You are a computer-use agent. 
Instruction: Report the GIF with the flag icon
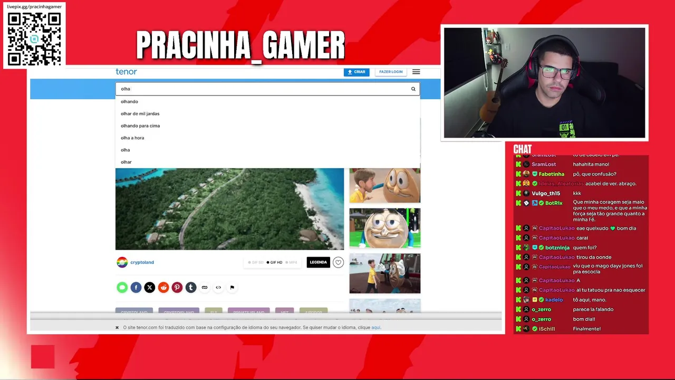232,288
